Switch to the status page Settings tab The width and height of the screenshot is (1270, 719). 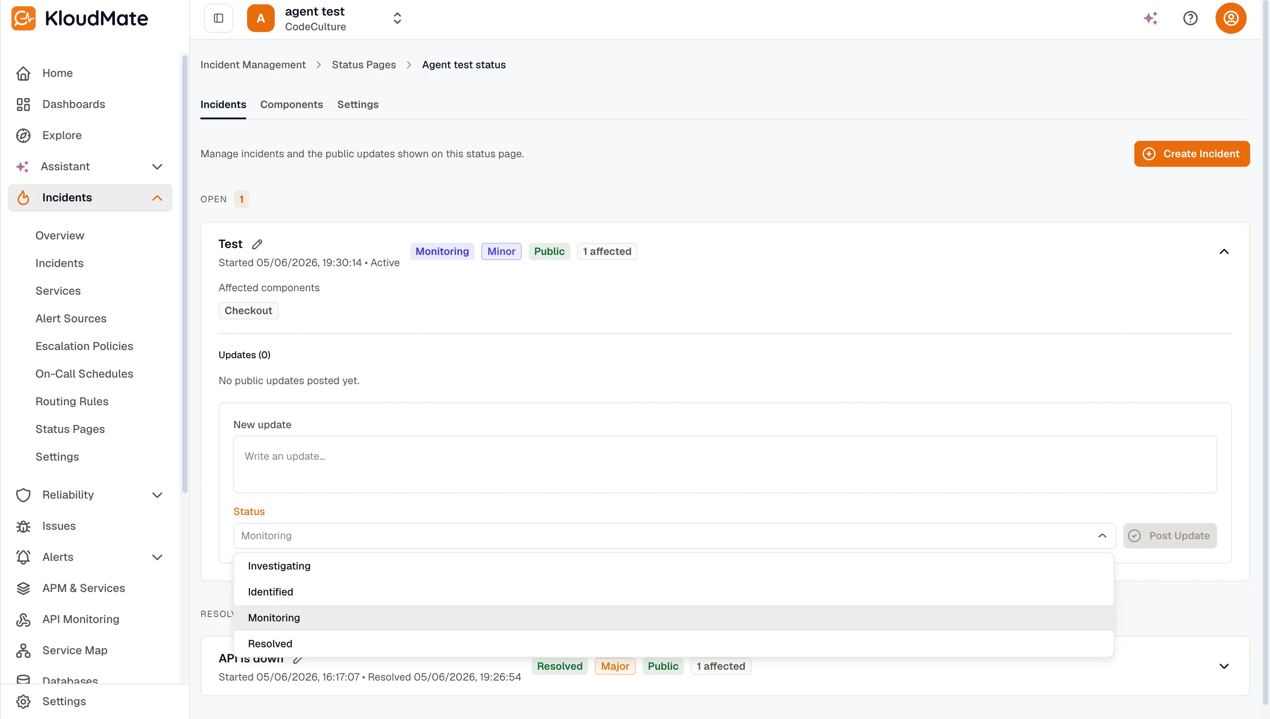pos(357,105)
